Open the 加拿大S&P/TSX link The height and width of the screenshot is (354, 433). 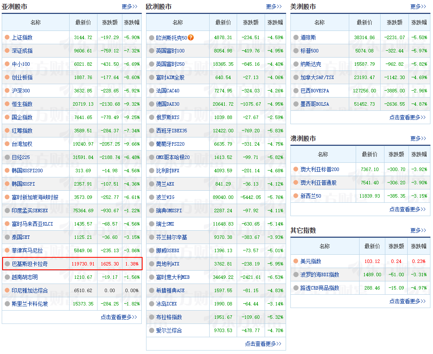tap(317, 78)
